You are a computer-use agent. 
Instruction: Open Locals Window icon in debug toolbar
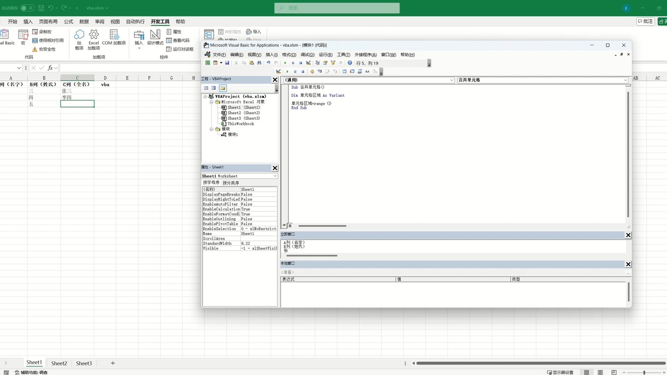[x=344, y=72]
